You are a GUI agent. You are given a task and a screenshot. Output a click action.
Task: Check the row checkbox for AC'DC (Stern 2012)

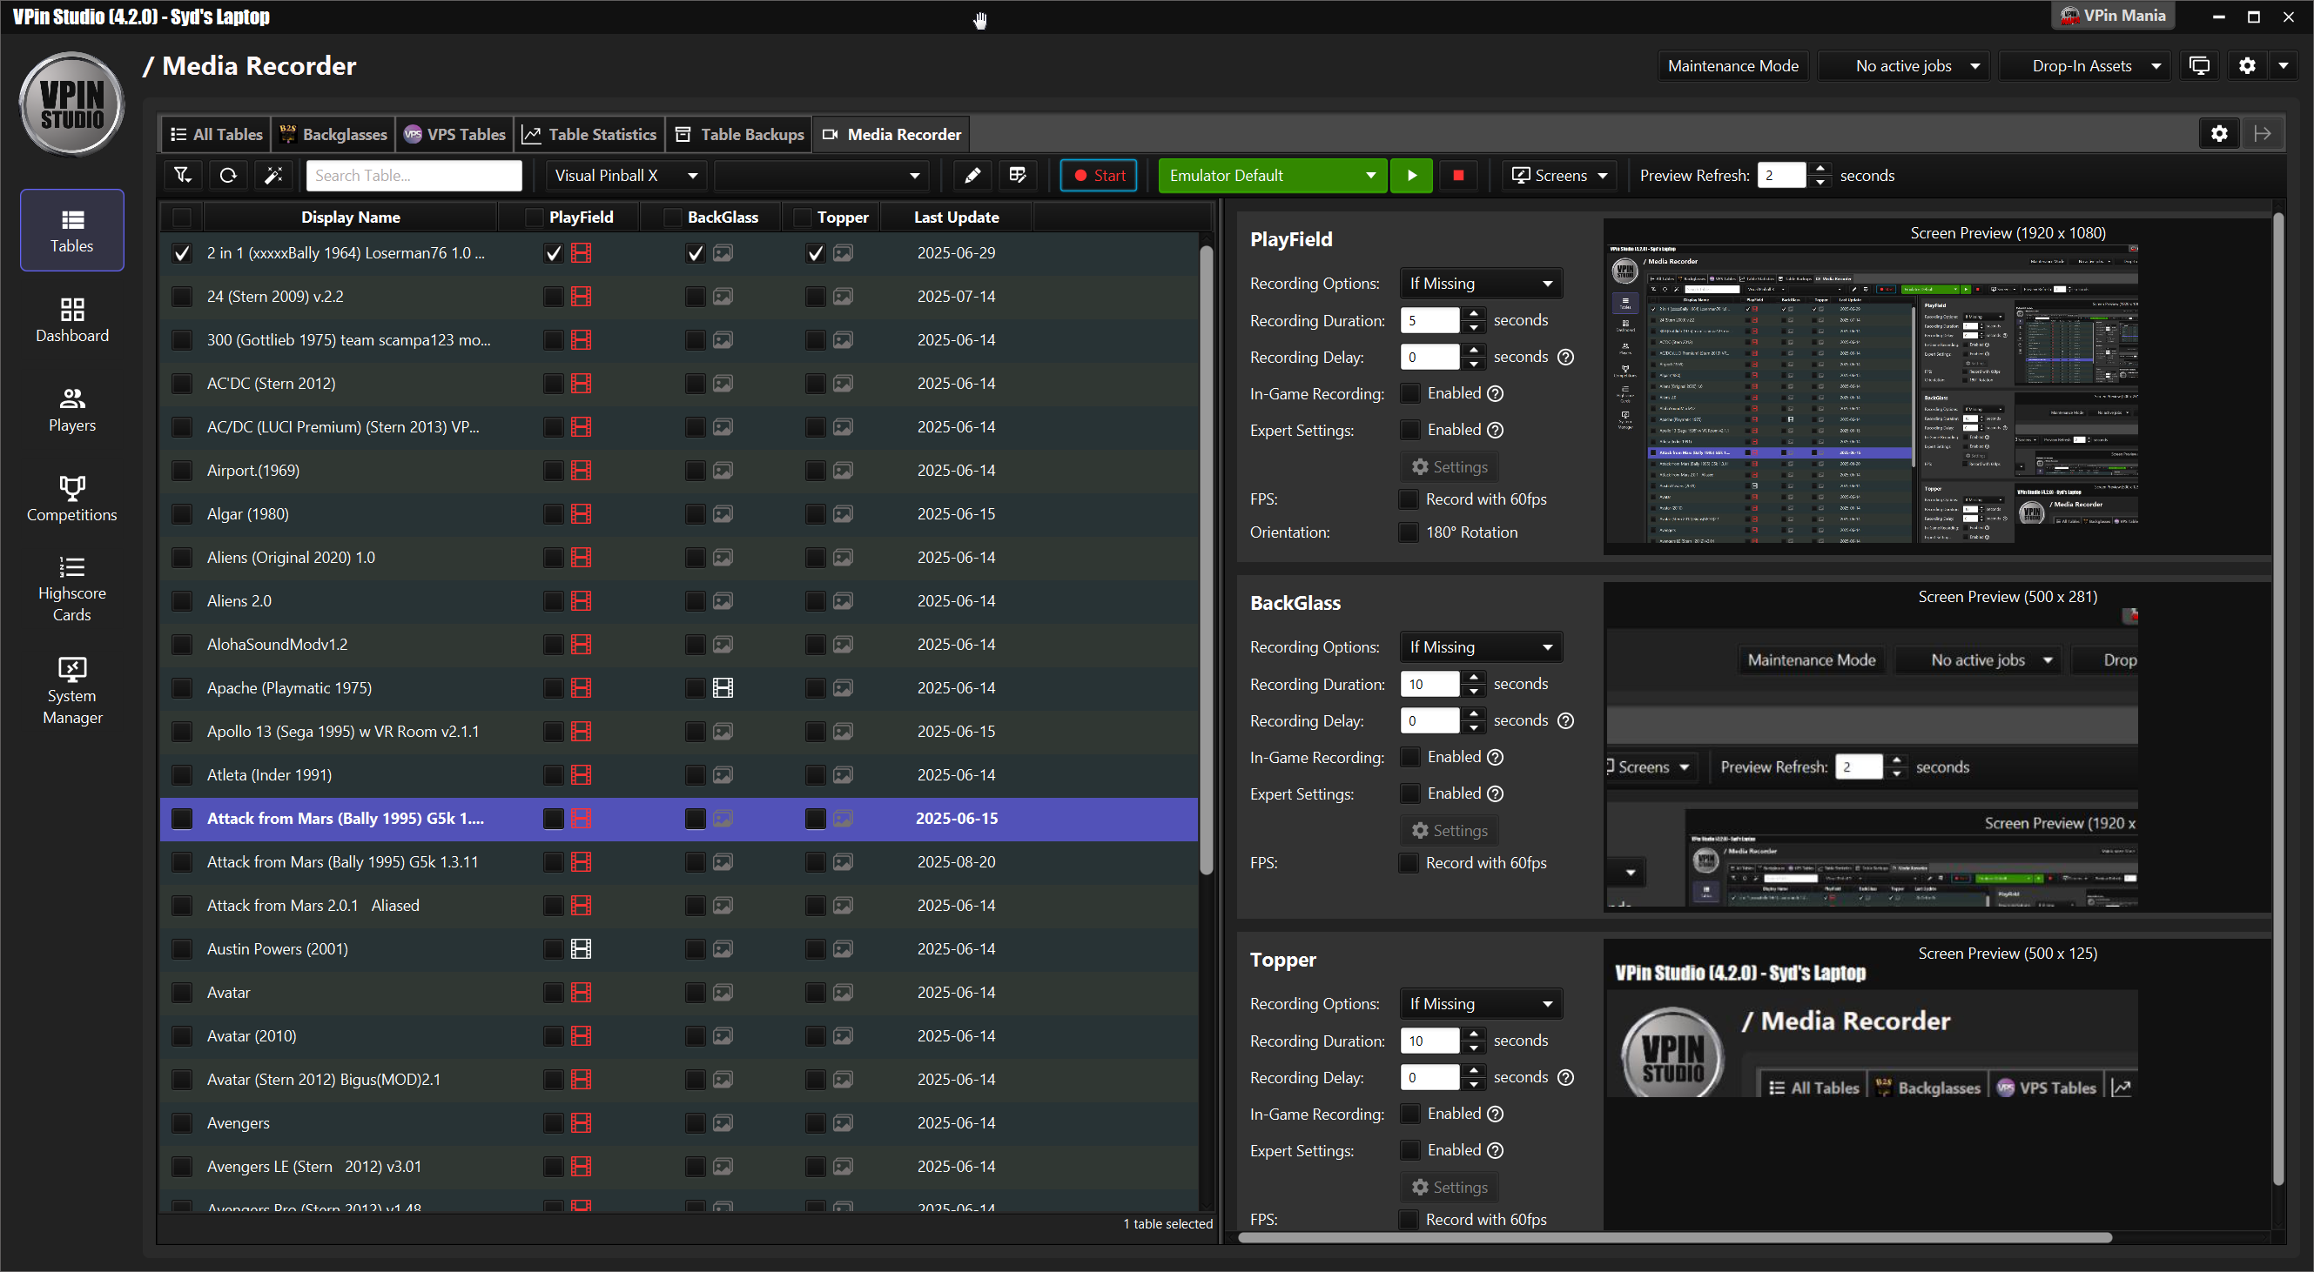point(182,384)
